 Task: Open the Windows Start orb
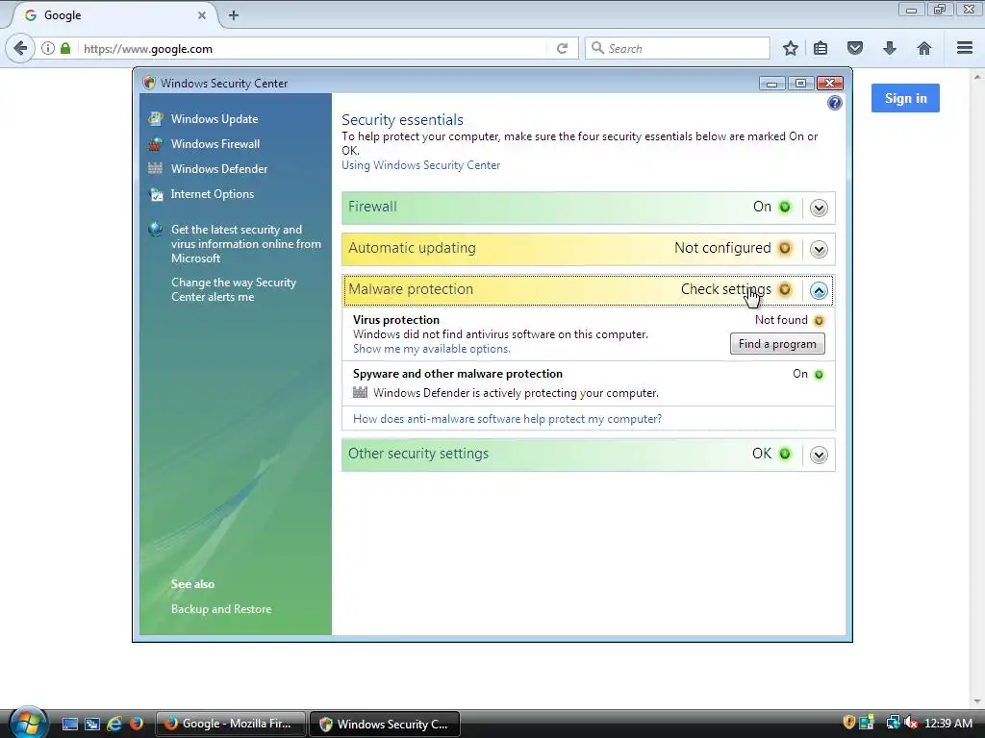click(29, 723)
